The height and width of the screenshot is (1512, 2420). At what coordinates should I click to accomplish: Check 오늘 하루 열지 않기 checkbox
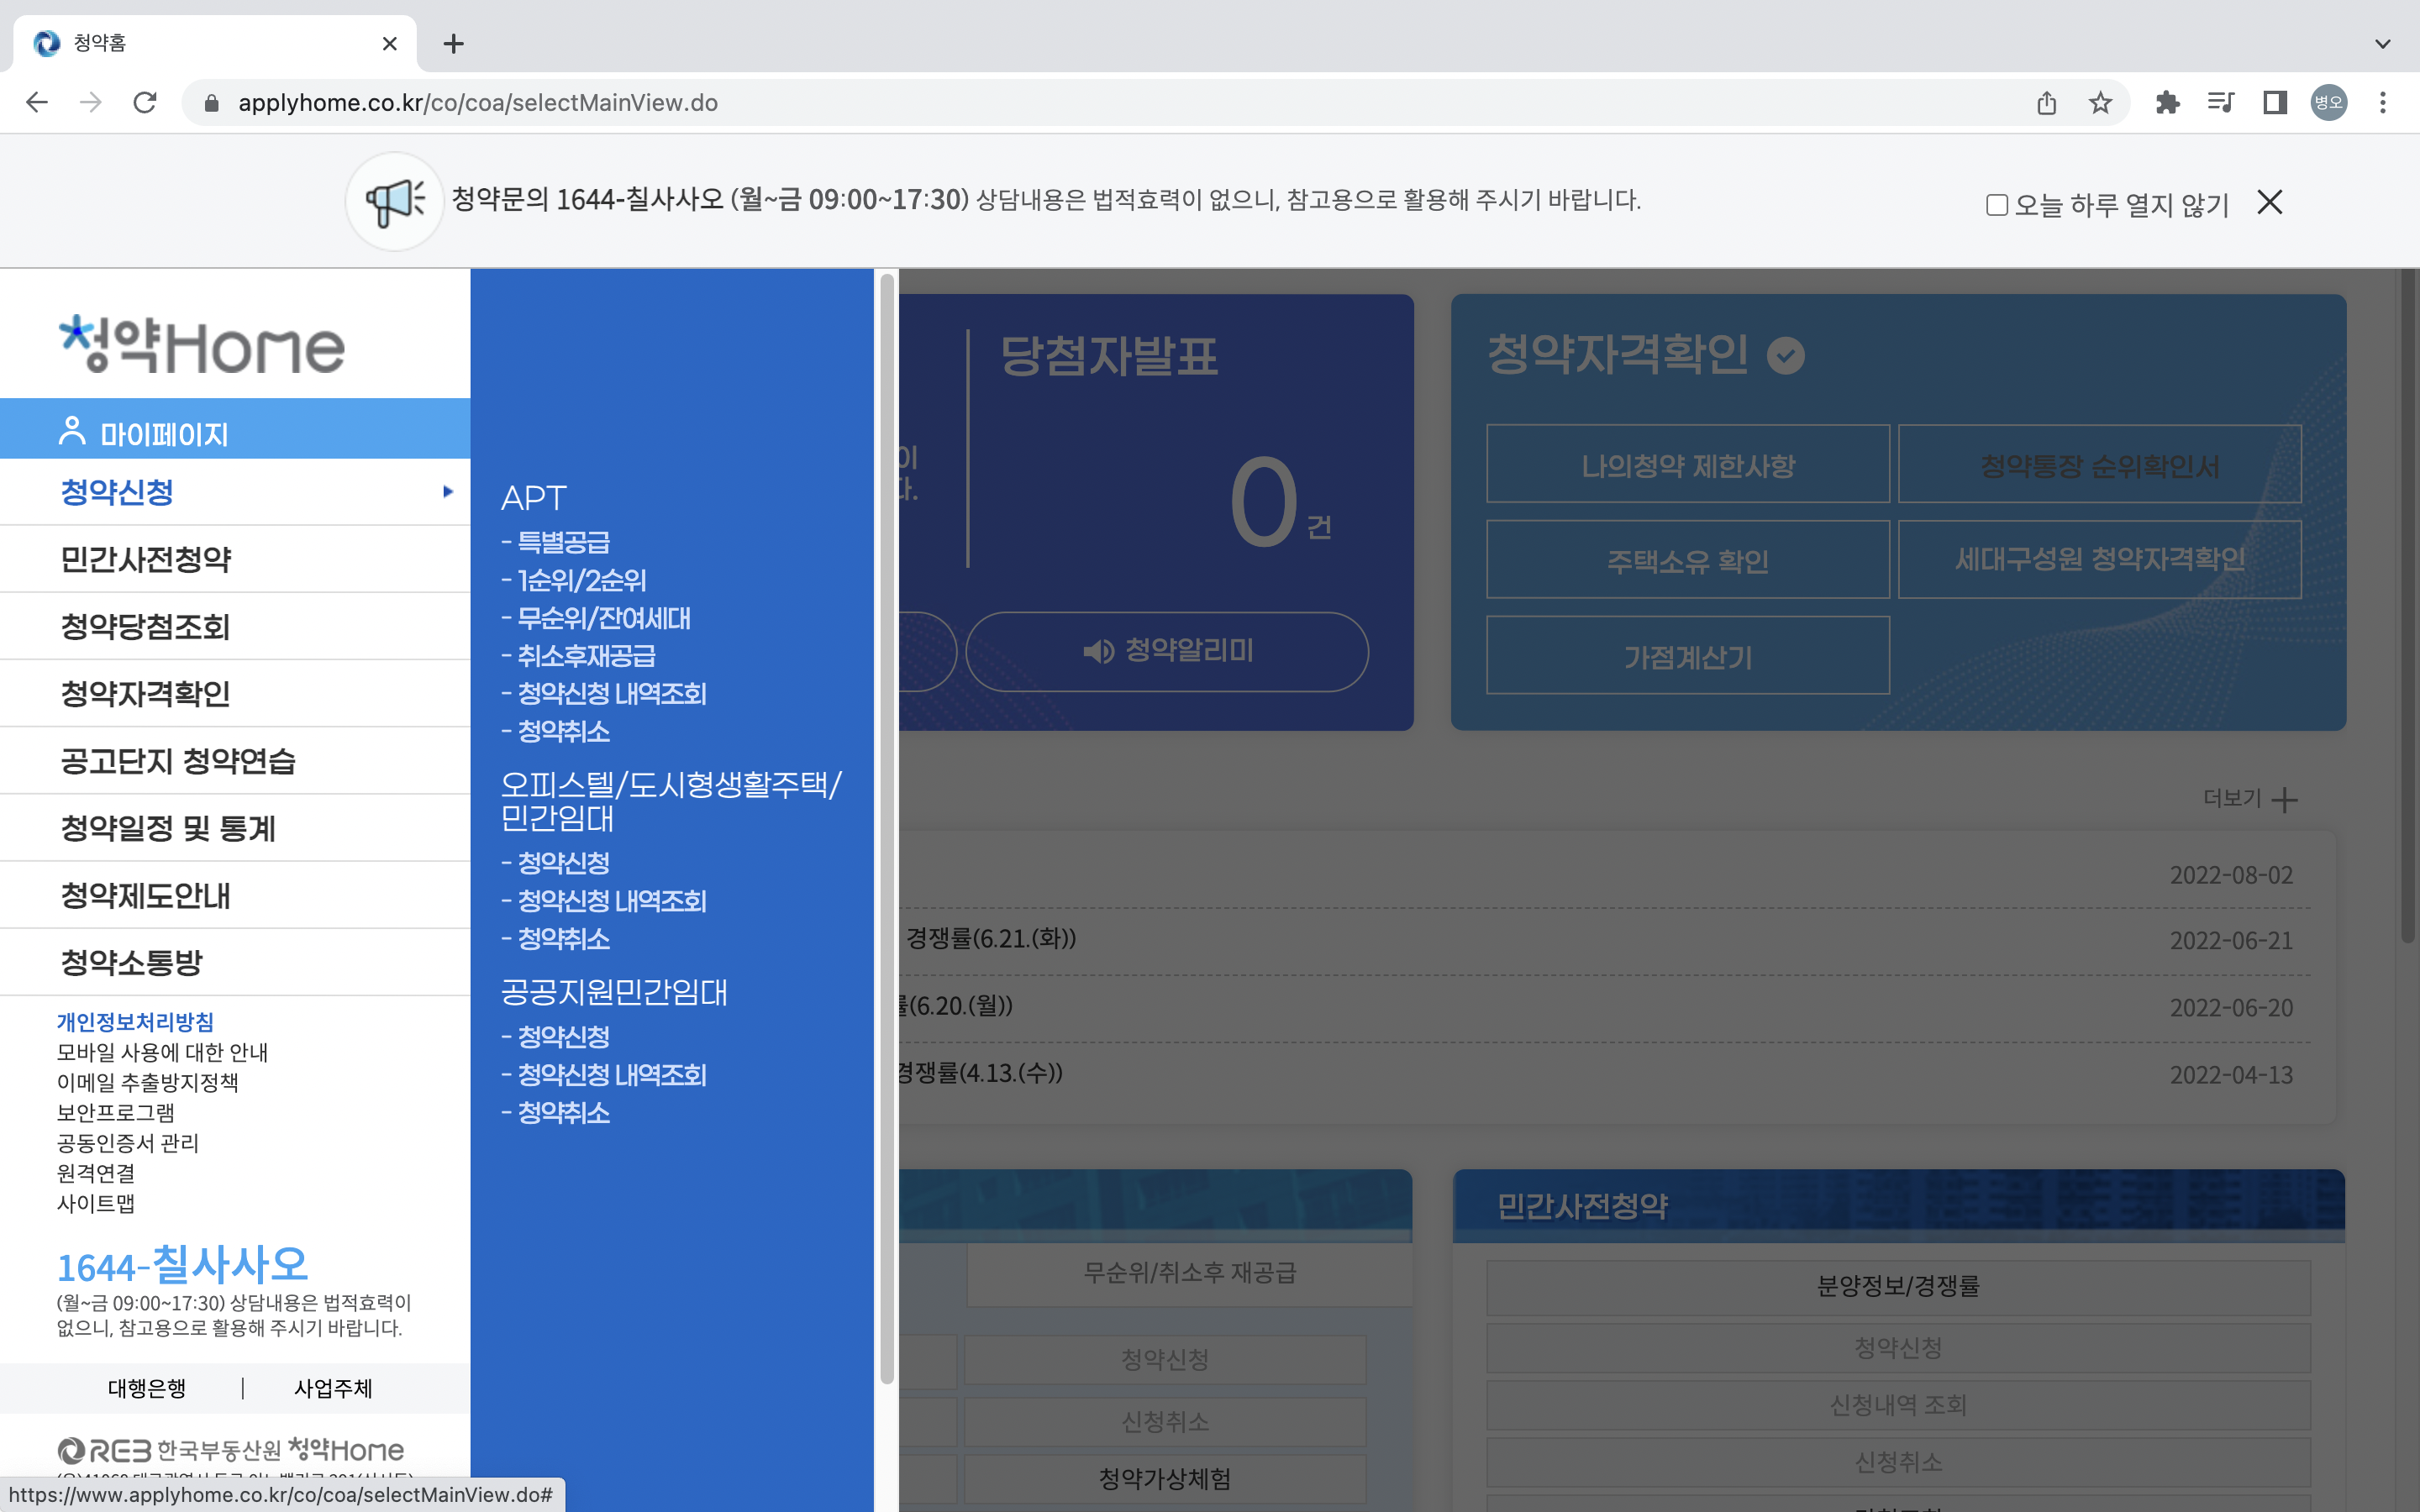1996,205
